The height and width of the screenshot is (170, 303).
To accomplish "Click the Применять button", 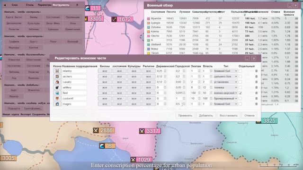I will pos(185,115).
